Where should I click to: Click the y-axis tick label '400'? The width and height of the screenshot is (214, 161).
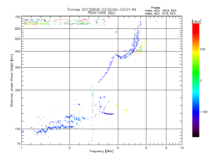[18, 51]
